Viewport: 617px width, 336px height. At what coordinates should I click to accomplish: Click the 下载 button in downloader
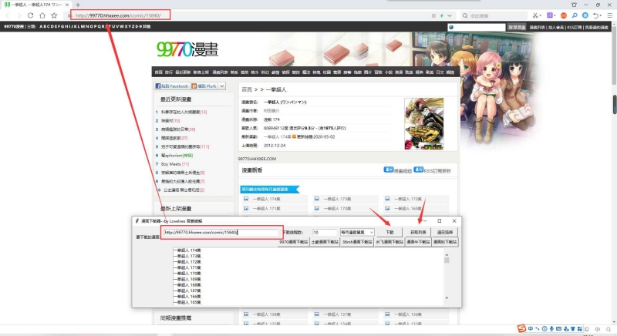[x=389, y=232]
